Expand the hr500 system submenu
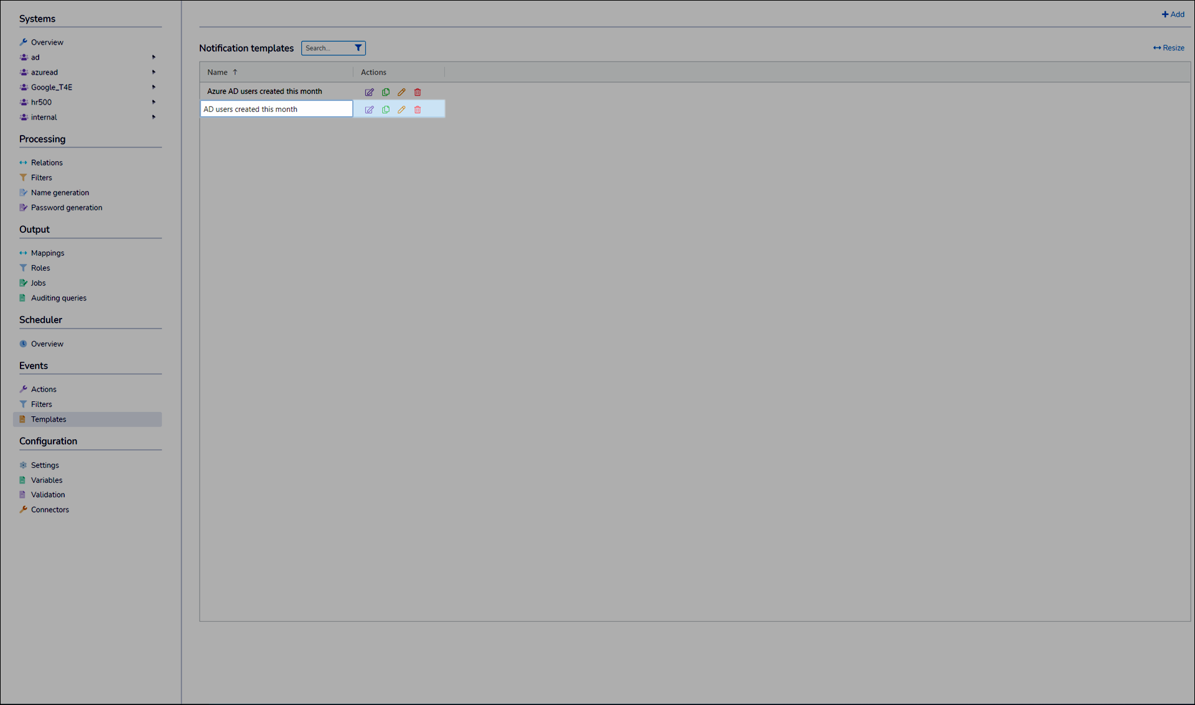The height and width of the screenshot is (705, 1195). click(x=154, y=102)
